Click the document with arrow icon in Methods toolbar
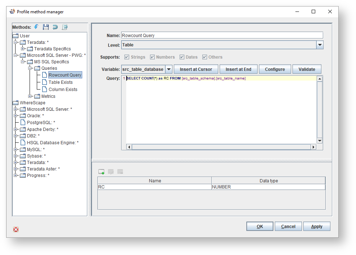Screen dimensions: 356x255 tap(65, 27)
